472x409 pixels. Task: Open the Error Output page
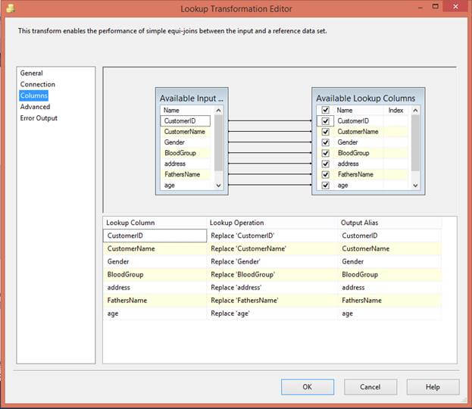[x=39, y=118]
